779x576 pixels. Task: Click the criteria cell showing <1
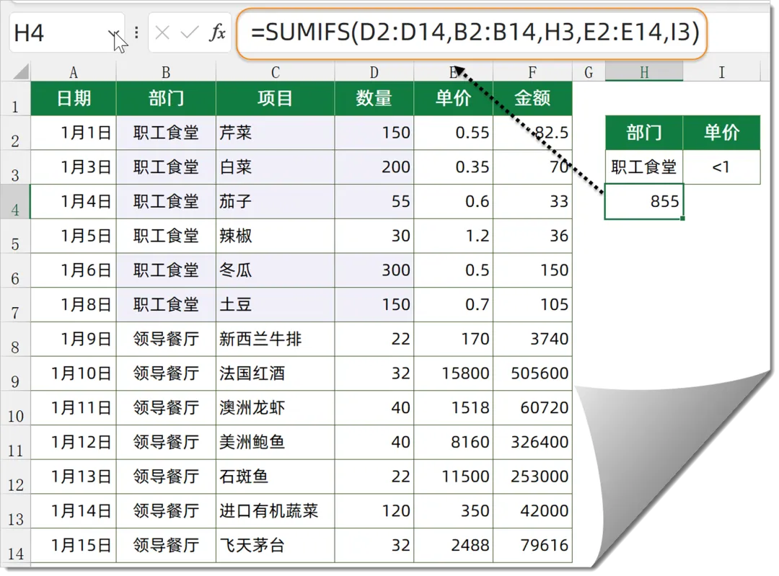(721, 167)
